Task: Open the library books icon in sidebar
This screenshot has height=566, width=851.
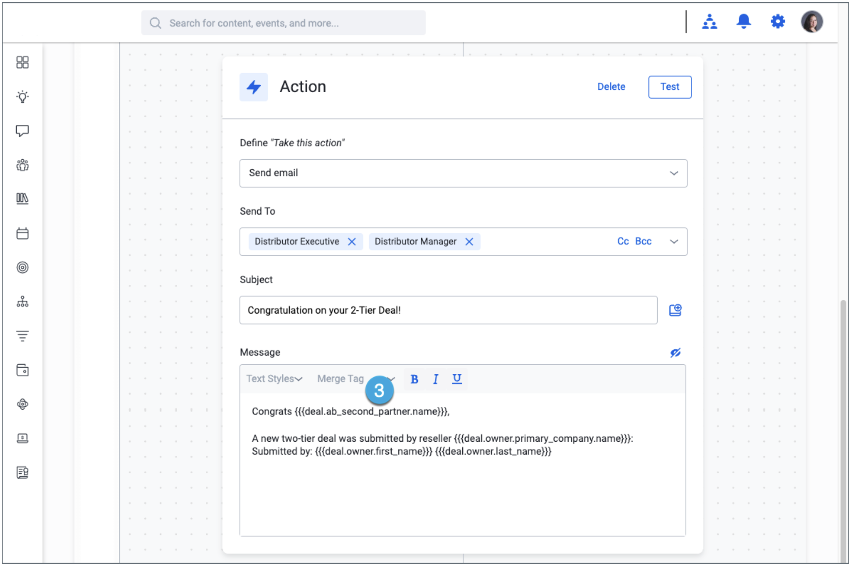Action: point(22,199)
